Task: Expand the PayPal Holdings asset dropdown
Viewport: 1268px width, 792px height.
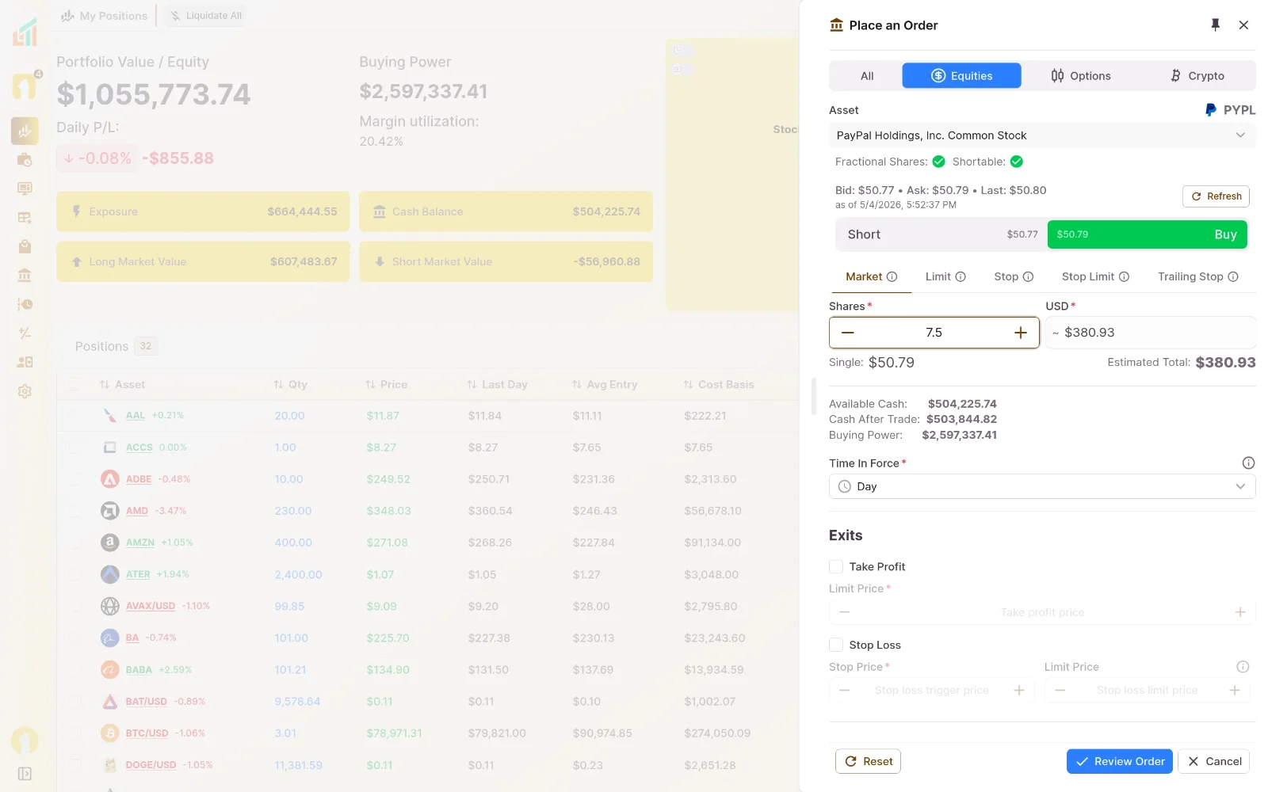Action: [x=1042, y=135]
